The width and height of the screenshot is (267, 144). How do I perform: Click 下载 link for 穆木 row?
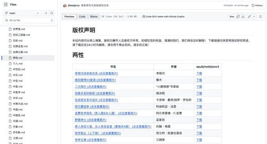coord(199,80)
